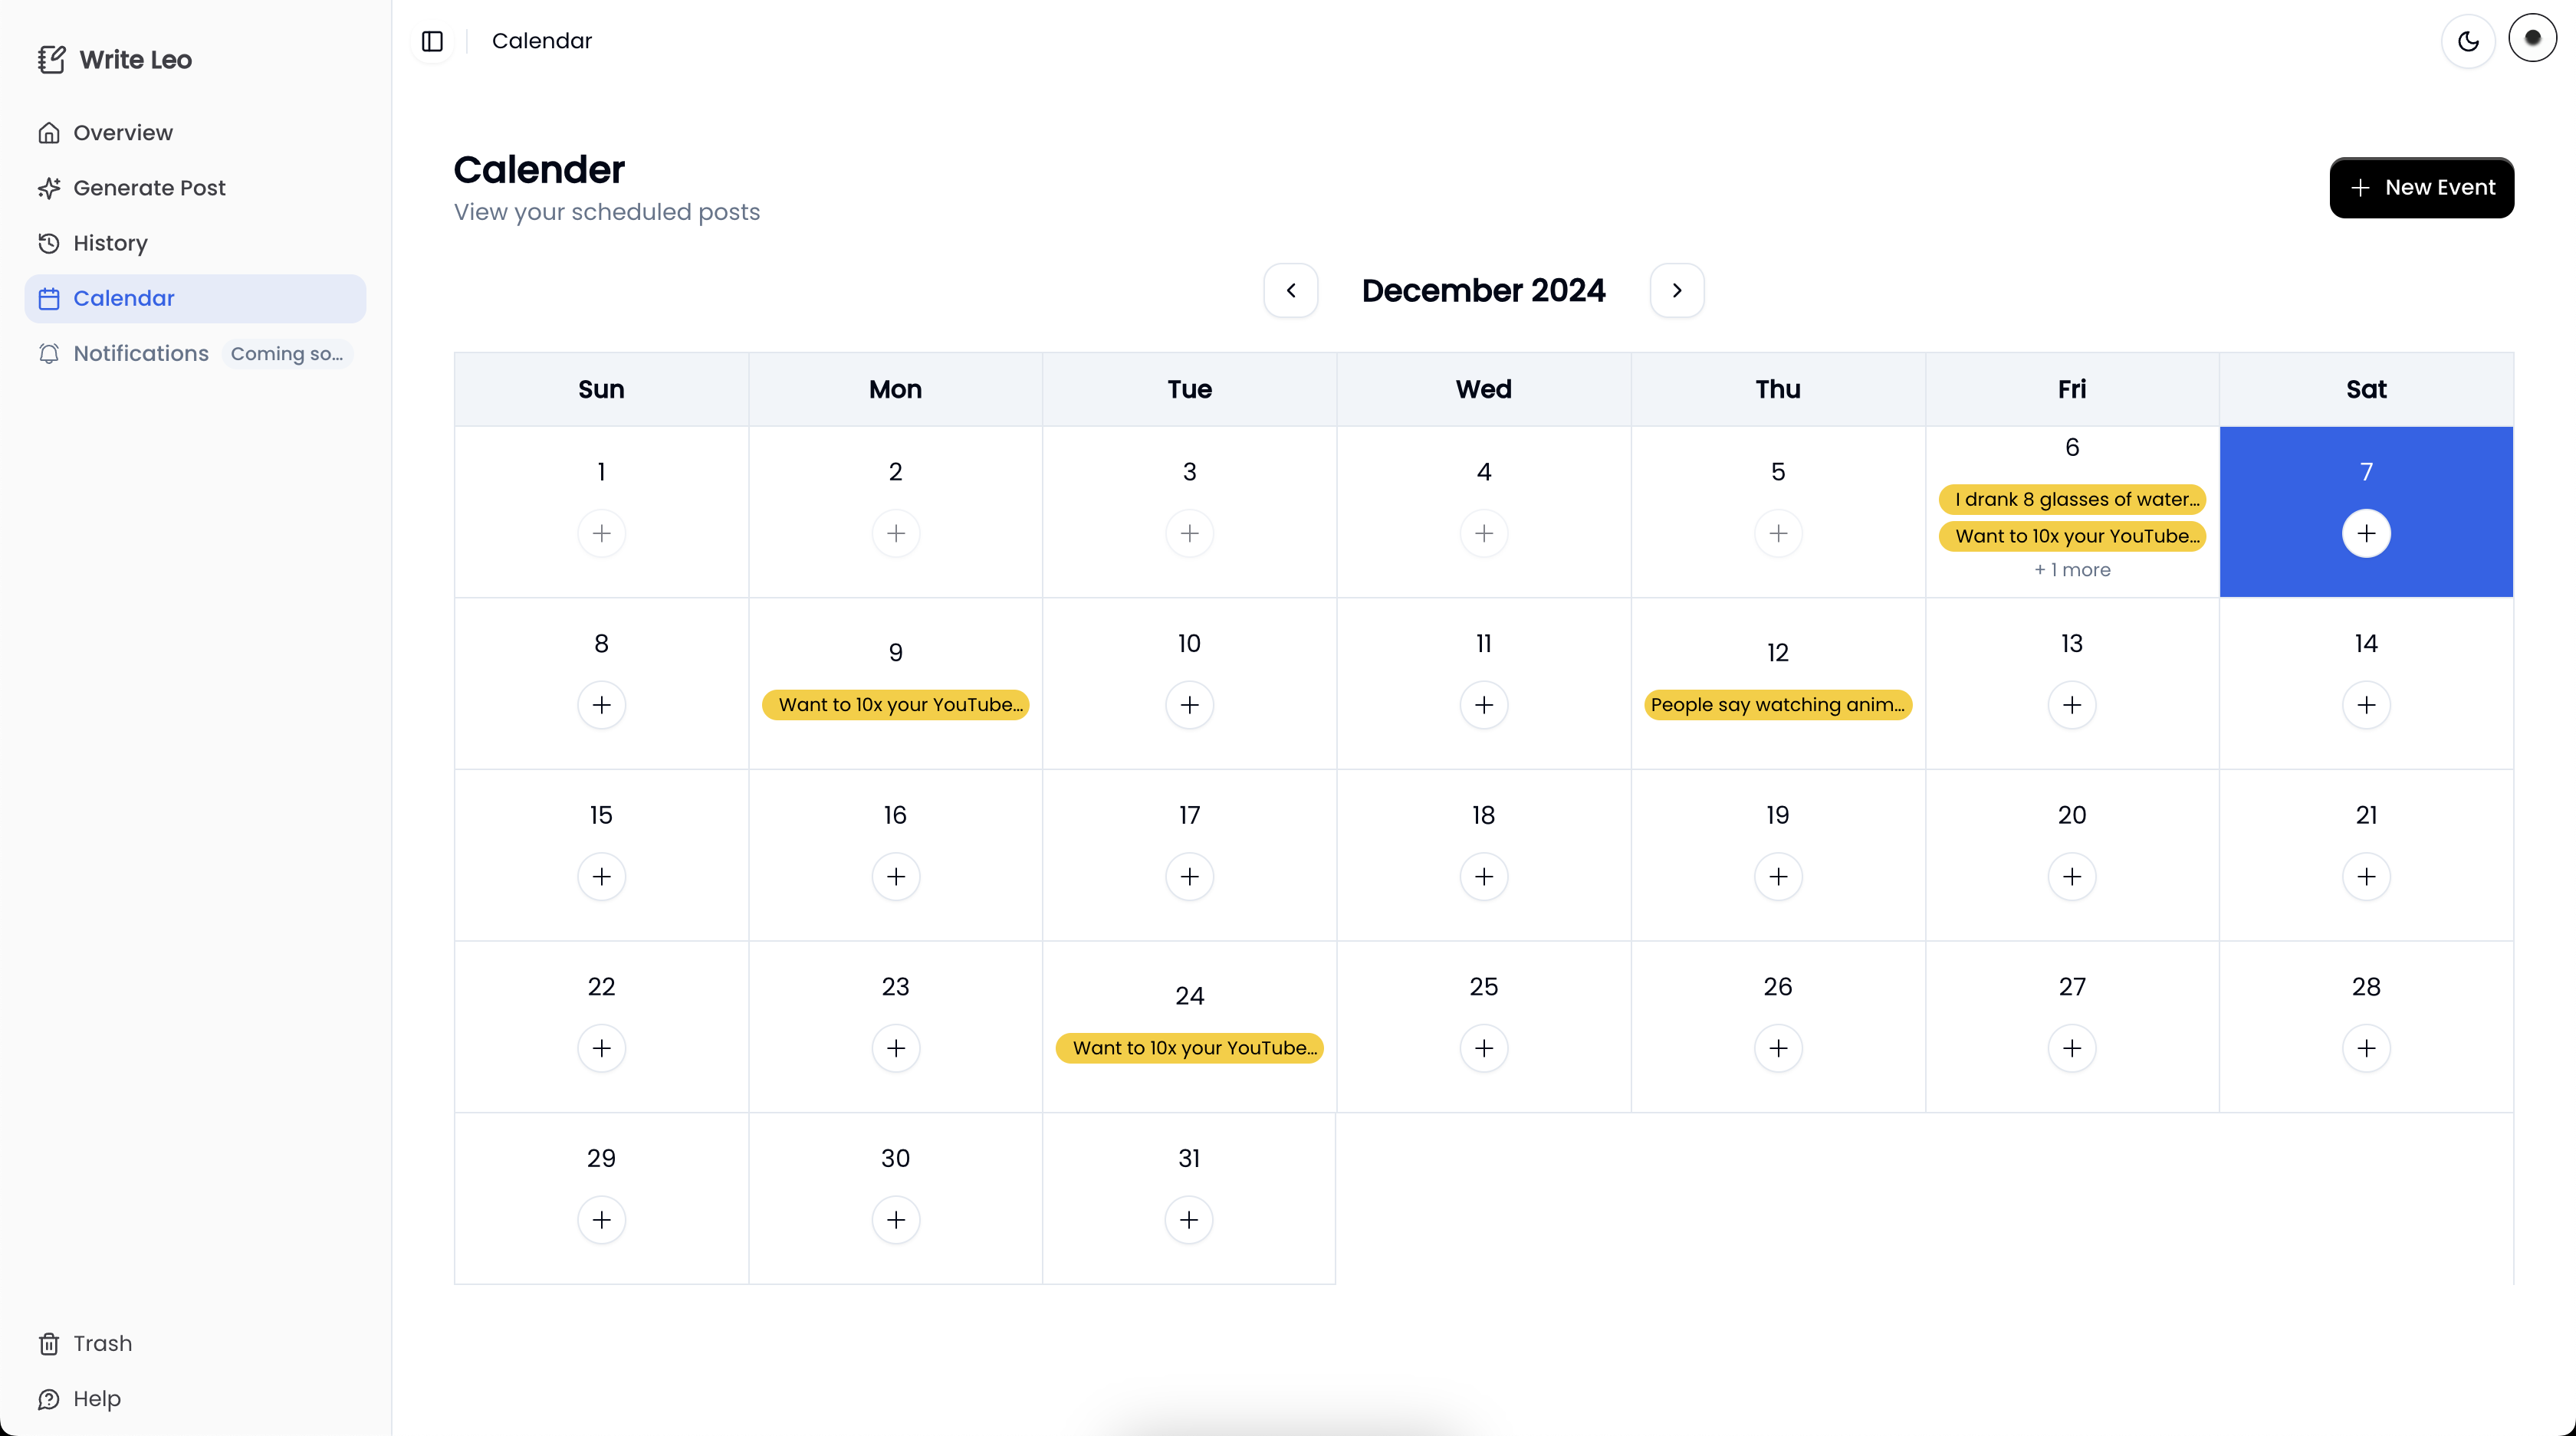
Task: Add event on December 7
Action: [x=2366, y=533]
